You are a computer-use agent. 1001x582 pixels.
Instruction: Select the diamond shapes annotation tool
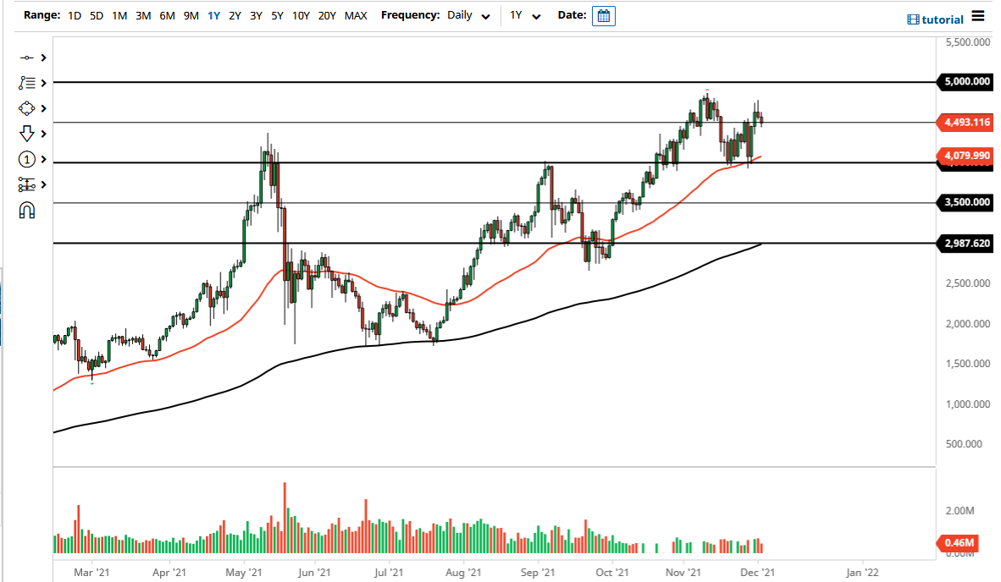(25, 107)
